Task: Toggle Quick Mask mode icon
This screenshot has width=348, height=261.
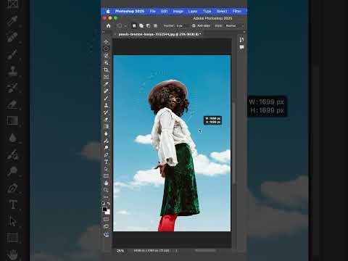Action: (x=106, y=220)
